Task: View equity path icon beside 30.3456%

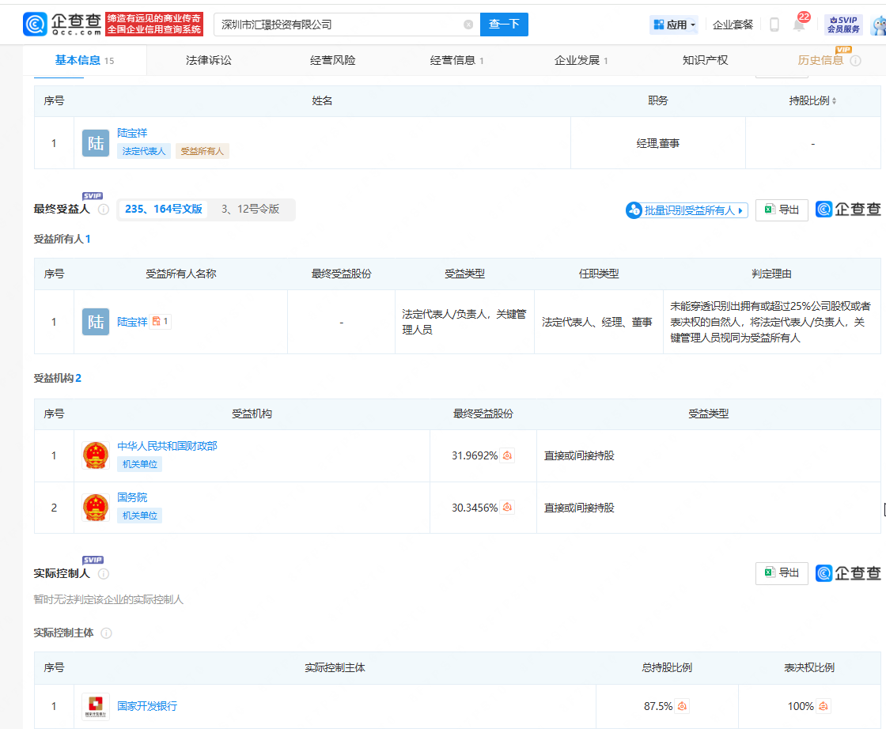Action: [507, 507]
